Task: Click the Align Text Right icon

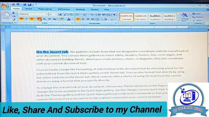Action: point(88,19)
